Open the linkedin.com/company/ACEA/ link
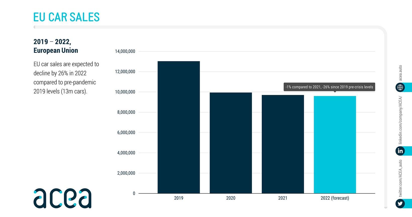 pyautogui.click(x=400, y=120)
